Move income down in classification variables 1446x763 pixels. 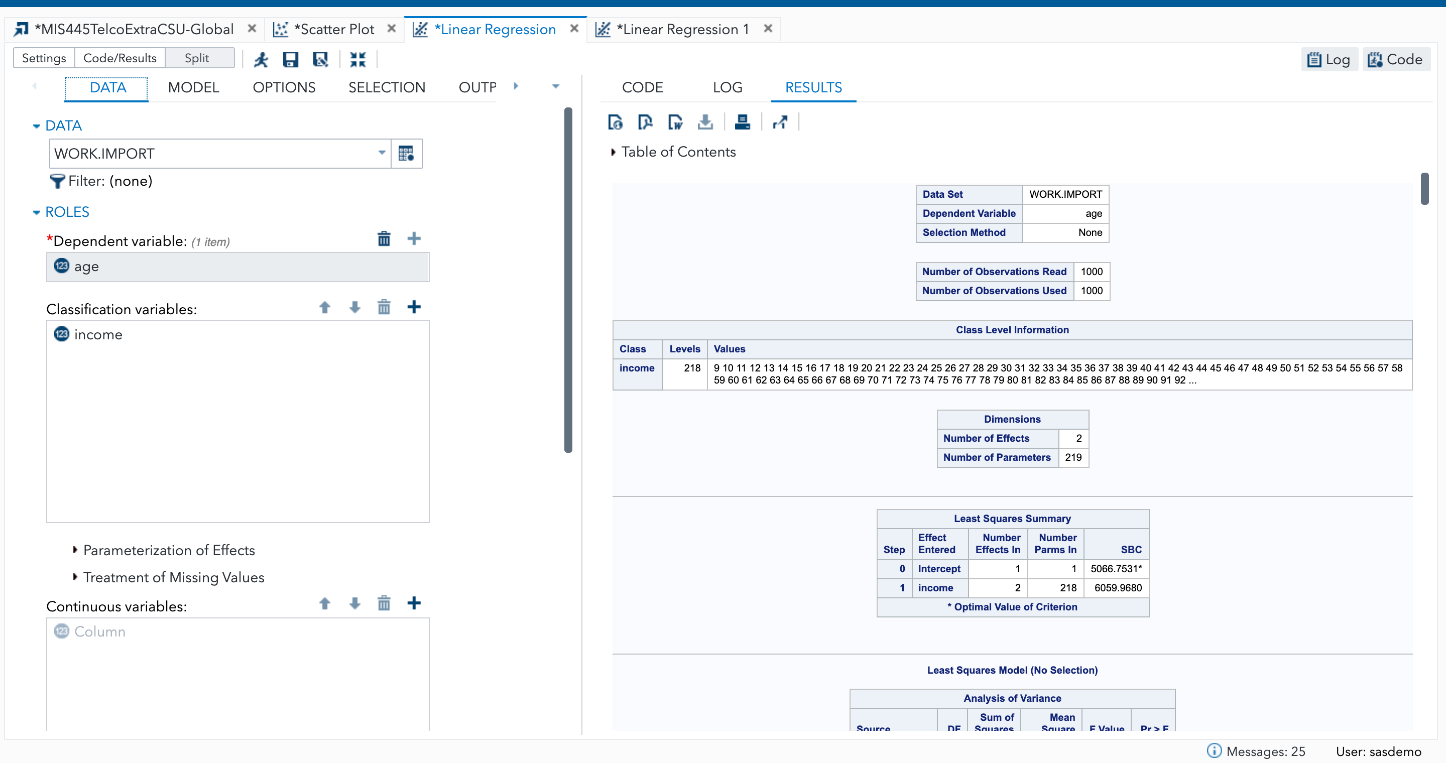[354, 307]
